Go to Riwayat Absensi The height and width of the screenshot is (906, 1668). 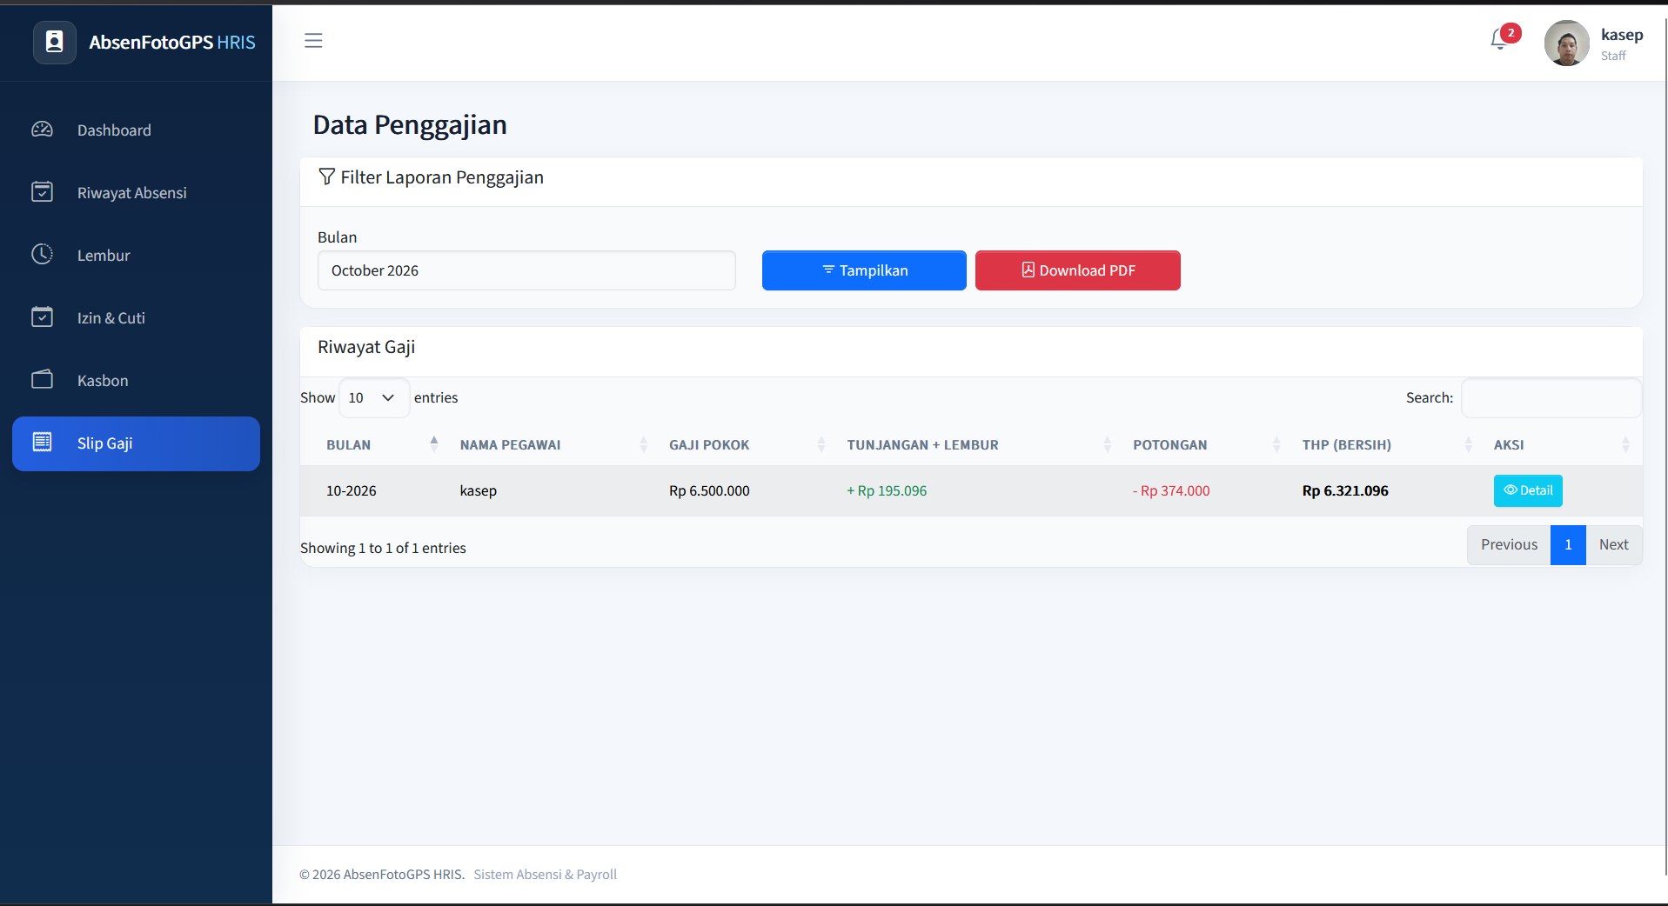[x=136, y=193]
